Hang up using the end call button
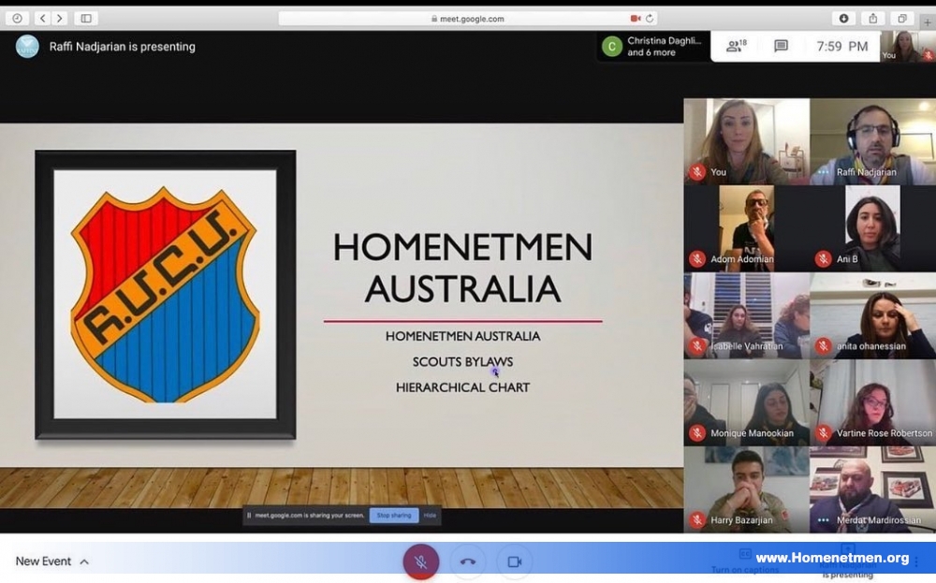 (x=468, y=561)
